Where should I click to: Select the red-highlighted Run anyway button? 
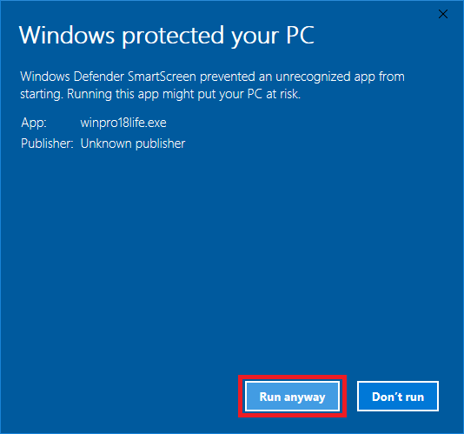click(x=292, y=397)
